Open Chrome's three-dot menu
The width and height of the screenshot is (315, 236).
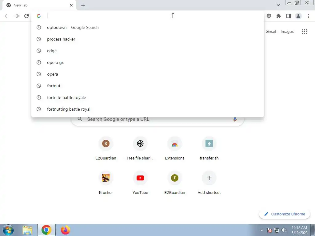(308, 16)
